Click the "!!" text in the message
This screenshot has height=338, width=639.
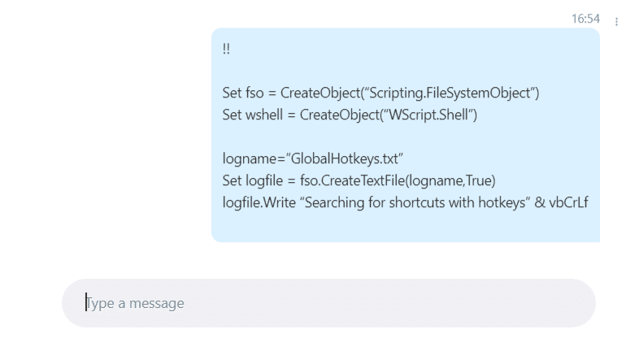226,49
